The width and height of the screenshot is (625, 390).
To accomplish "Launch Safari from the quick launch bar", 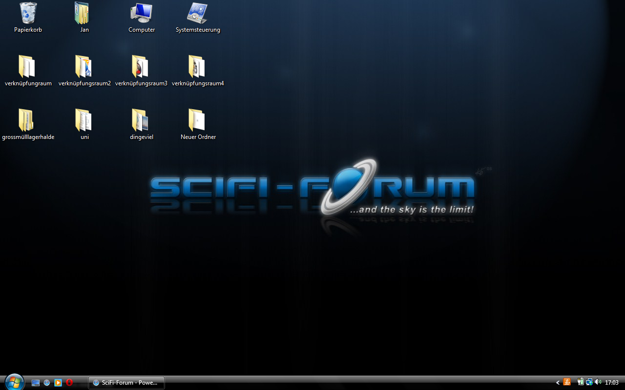I will point(47,383).
